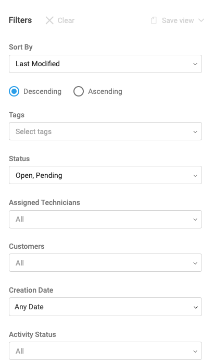Open the Sort By Last Modified dropdown

[x=105, y=64]
